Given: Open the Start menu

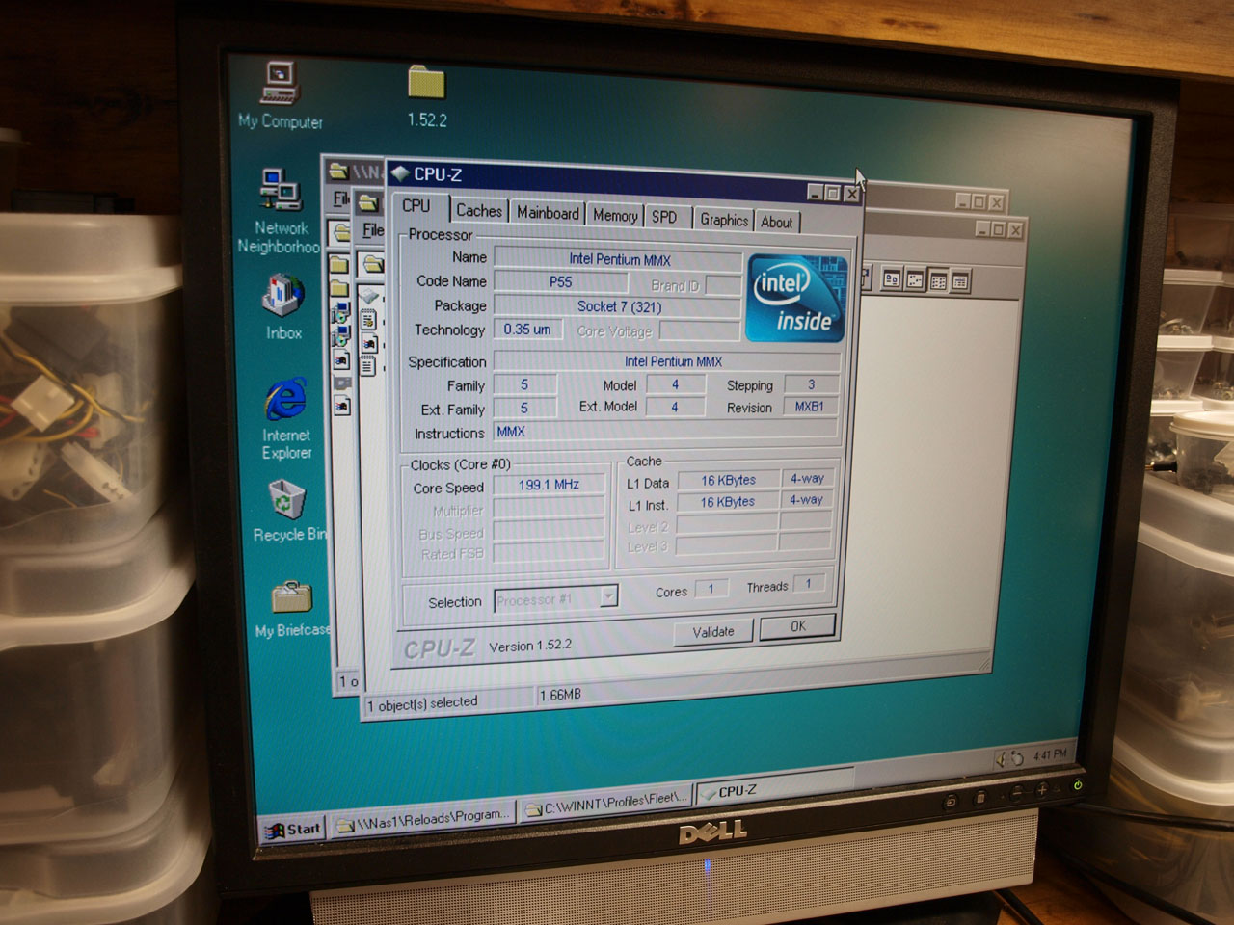Looking at the screenshot, I should coord(292,829).
